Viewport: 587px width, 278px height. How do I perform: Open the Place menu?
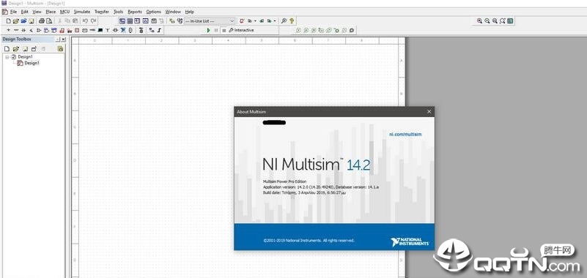pos(51,12)
